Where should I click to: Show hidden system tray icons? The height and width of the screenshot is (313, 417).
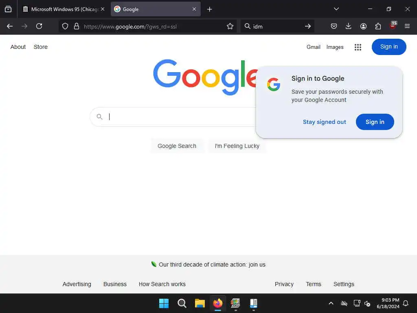pos(331,303)
